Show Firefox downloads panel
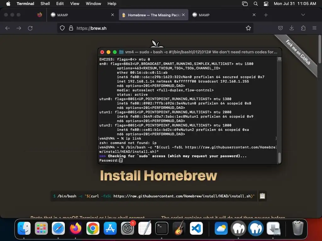 pyautogui.click(x=291, y=28)
